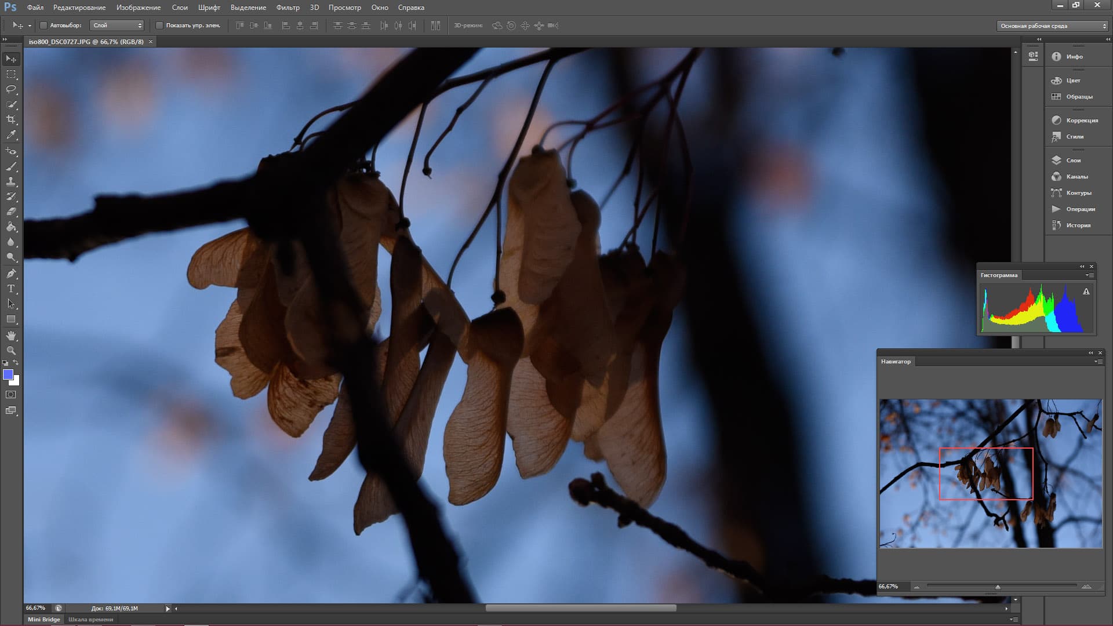Open the Изображение menu
This screenshot has height=626, width=1113.
[138, 8]
